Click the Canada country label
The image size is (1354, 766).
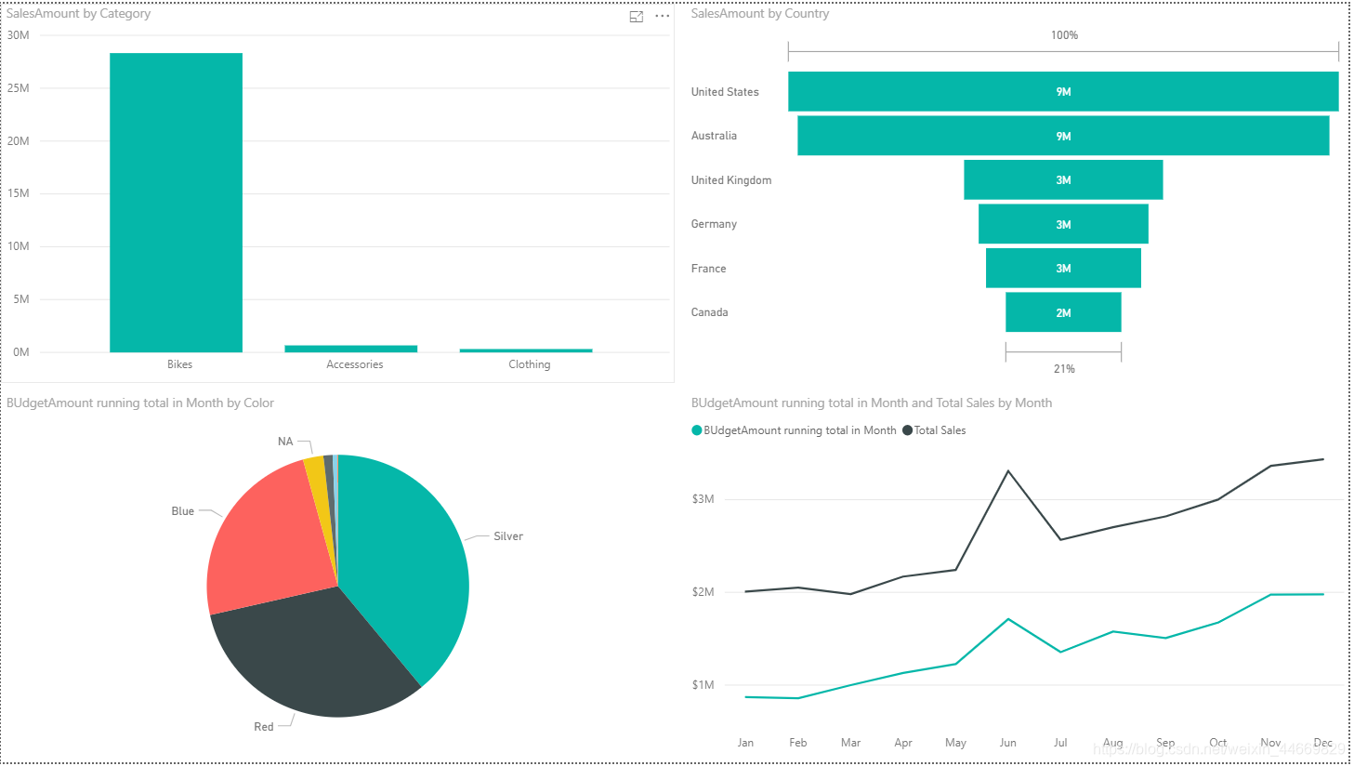click(x=709, y=312)
